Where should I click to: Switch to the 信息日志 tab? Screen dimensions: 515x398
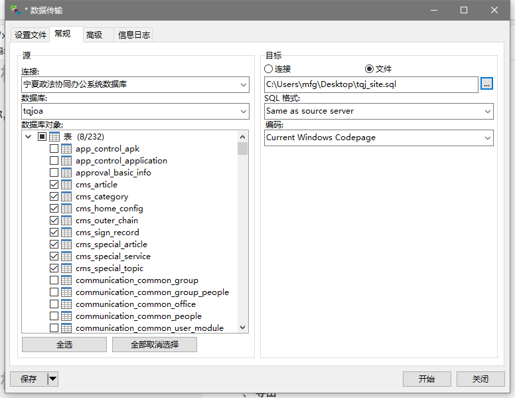coord(133,35)
